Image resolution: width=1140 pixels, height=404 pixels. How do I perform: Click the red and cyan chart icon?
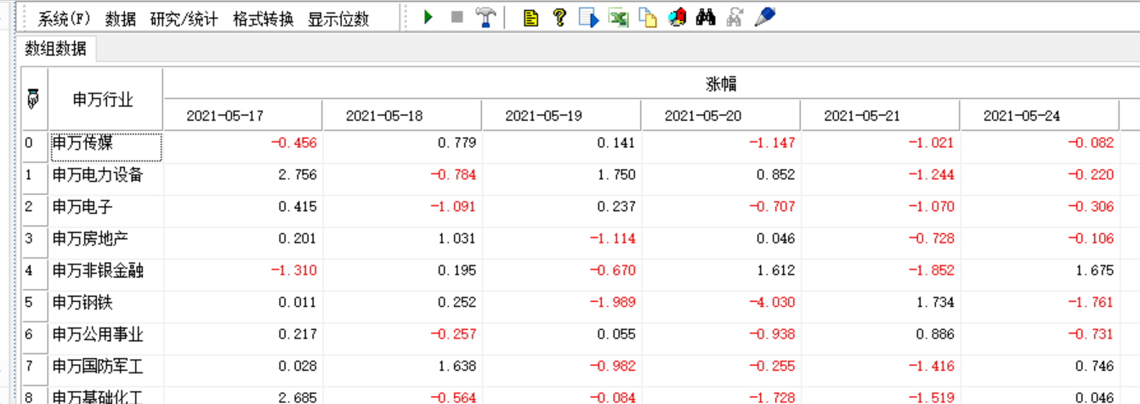[677, 17]
